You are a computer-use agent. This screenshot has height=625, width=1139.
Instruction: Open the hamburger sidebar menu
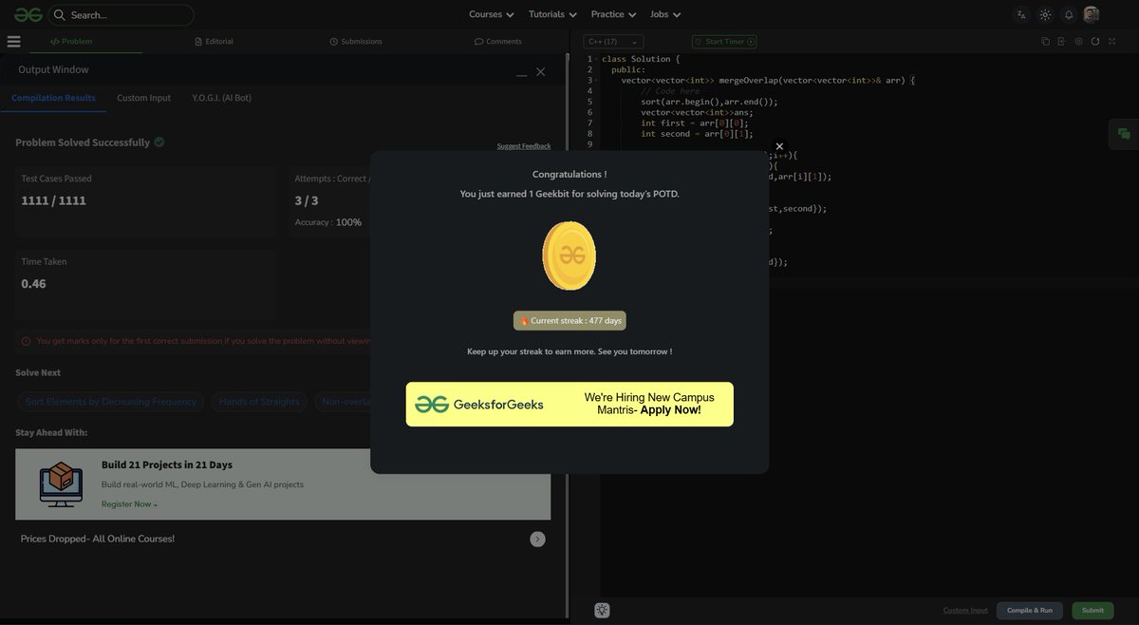point(13,42)
